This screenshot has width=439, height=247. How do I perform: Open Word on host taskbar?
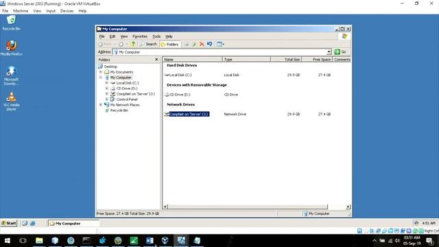click(x=150, y=241)
